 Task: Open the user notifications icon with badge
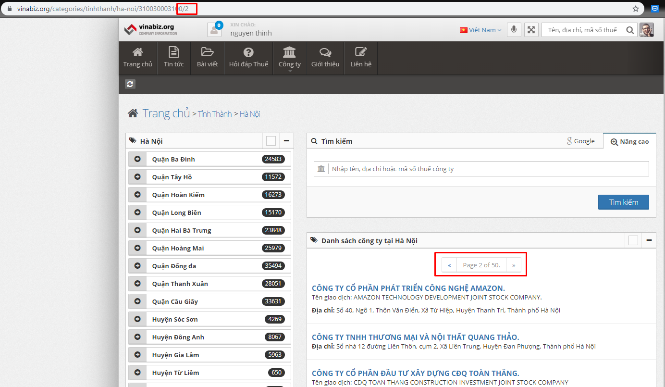[214, 30]
